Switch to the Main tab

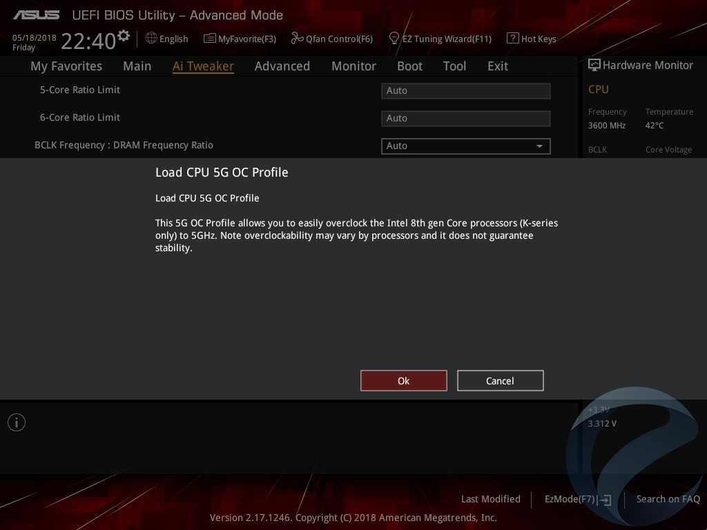[137, 66]
